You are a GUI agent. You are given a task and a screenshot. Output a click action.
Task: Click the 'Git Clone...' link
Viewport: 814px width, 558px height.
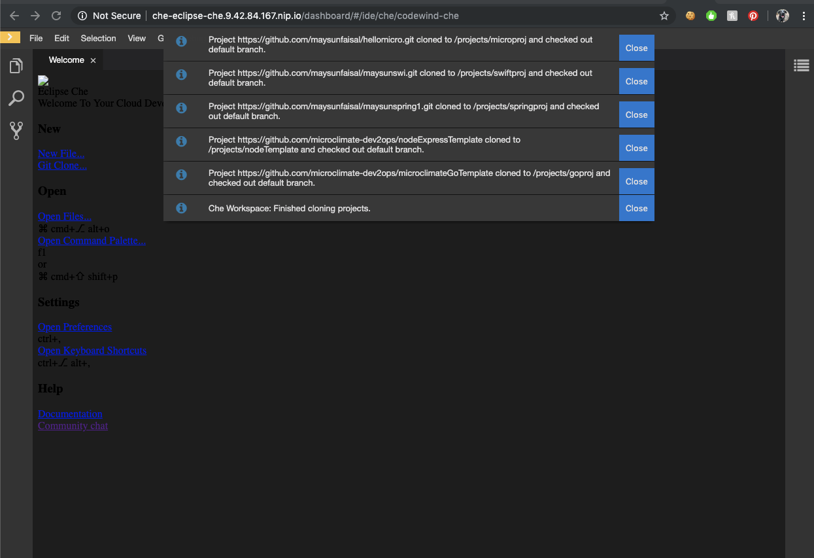point(61,165)
